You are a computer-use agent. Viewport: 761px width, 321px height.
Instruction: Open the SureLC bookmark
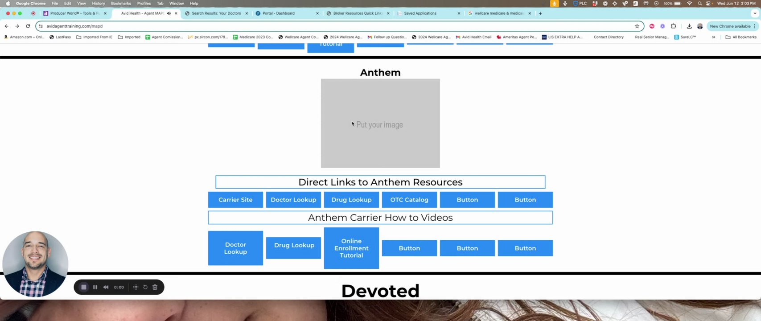[685, 37]
